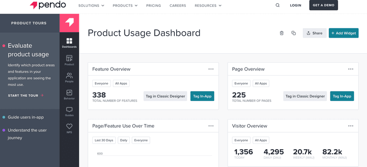Click All Apps filter in Visitor Overview
Viewport: 367px width, 167px height.
(261, 140)
